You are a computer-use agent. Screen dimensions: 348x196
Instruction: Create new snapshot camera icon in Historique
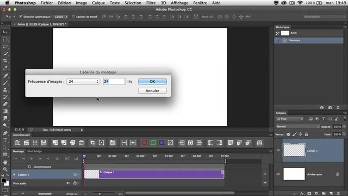330,108
